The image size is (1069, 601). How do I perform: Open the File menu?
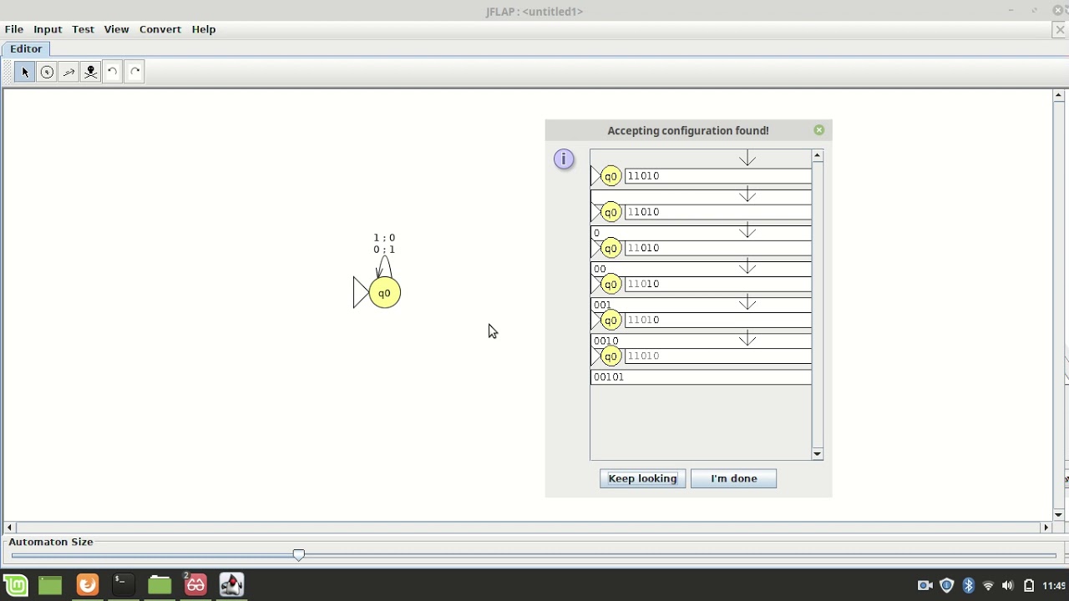click(14, 29)
